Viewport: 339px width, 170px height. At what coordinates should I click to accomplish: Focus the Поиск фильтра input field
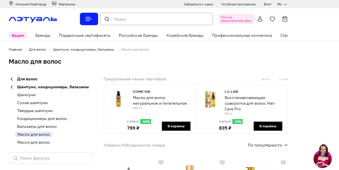point(54,158)
